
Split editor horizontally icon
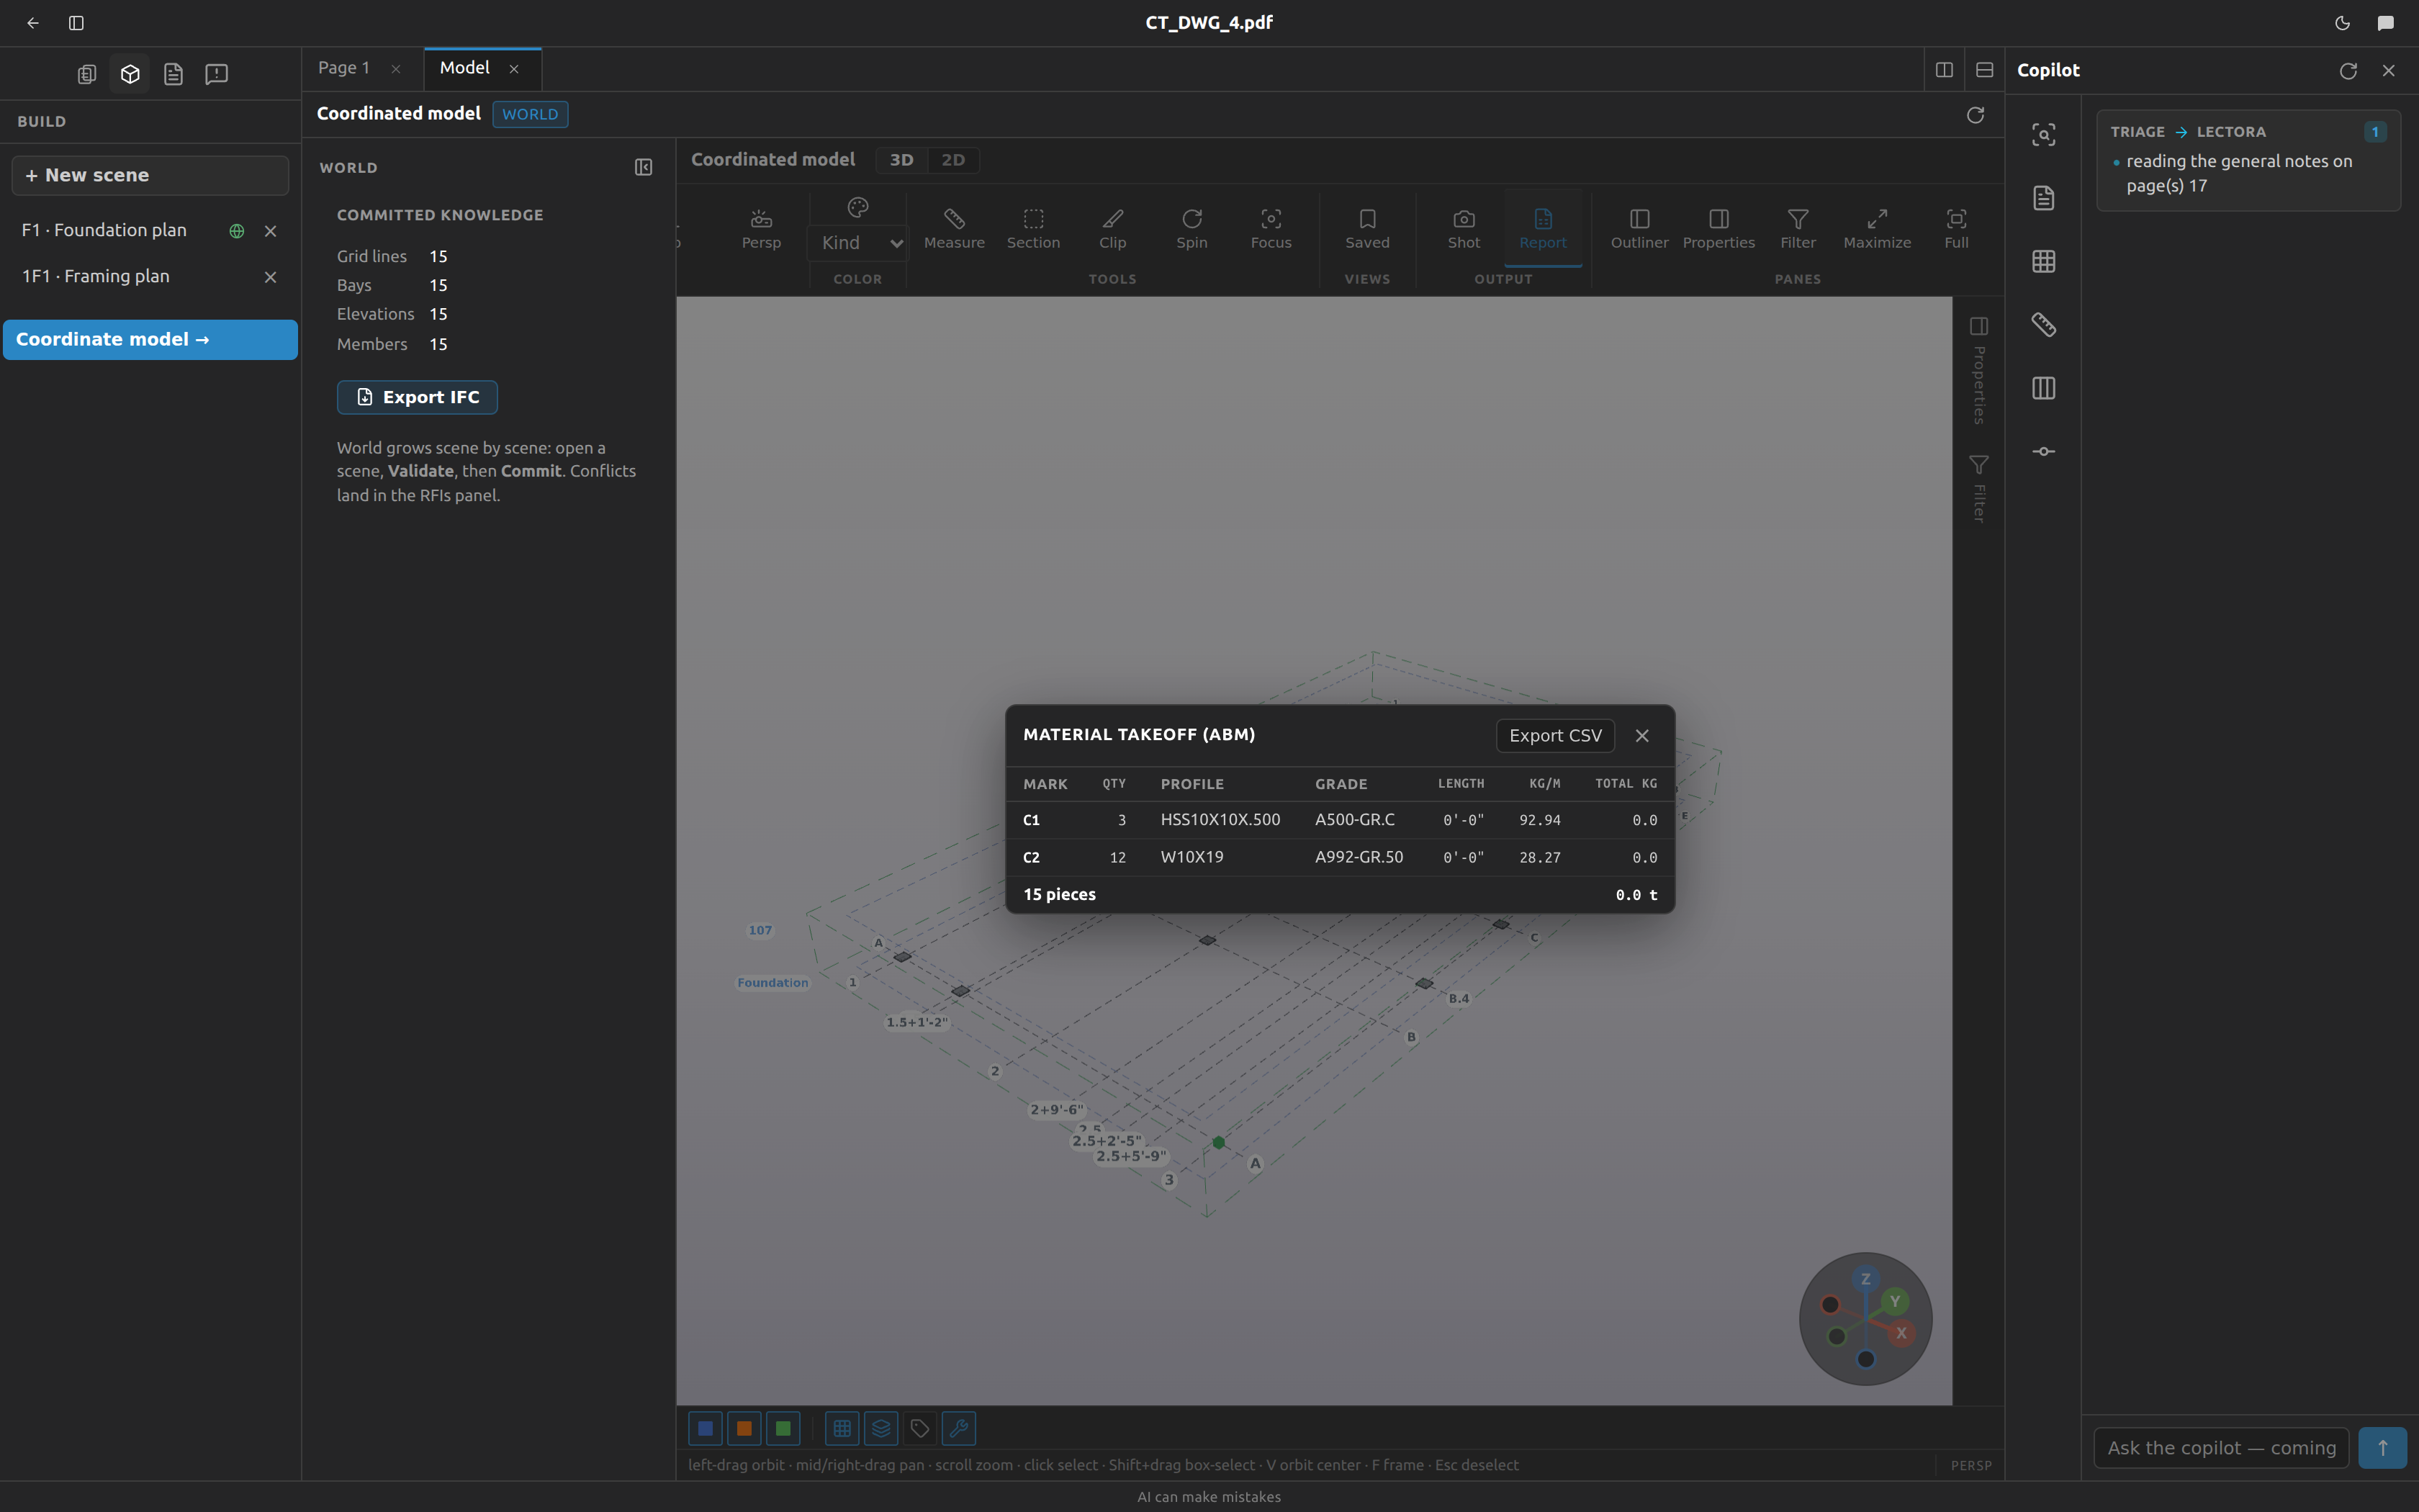tap(1984, 70)
